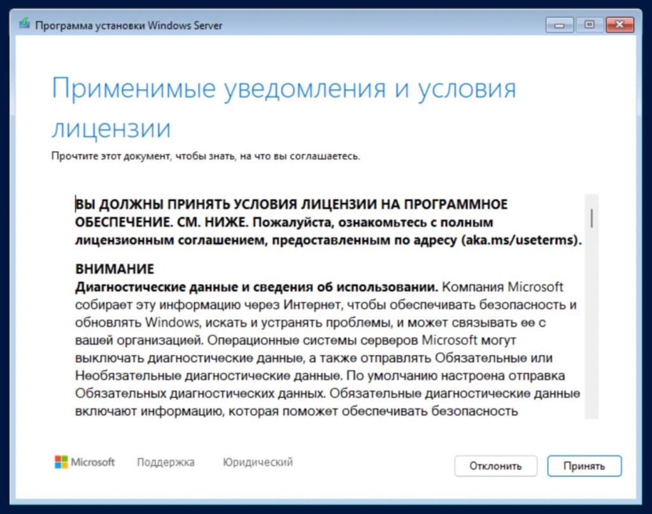This screenshot has height=514, width=652.
Task: Minimize the Windows Server setup window
Action: pyautogui.click(x=559, y=25)
